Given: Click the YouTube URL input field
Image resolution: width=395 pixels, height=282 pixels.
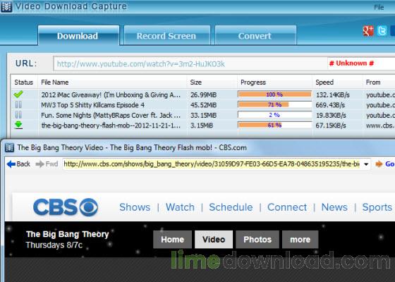Looking at the screenshot, I should (190, 63).
